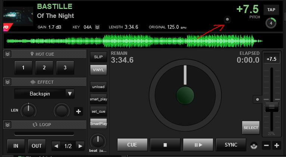Click the plus icon beside effect knobs

tap(79, 111)
